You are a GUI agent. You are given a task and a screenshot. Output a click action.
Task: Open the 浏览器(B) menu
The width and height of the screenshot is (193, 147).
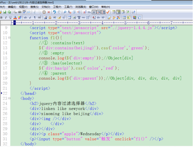81,7
